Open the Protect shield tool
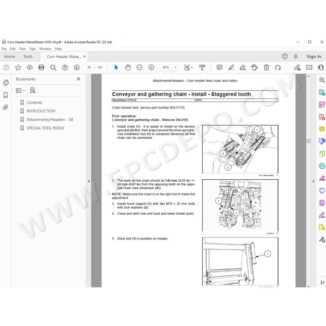This screenshot has height=326, width=326. click(322, 190)
